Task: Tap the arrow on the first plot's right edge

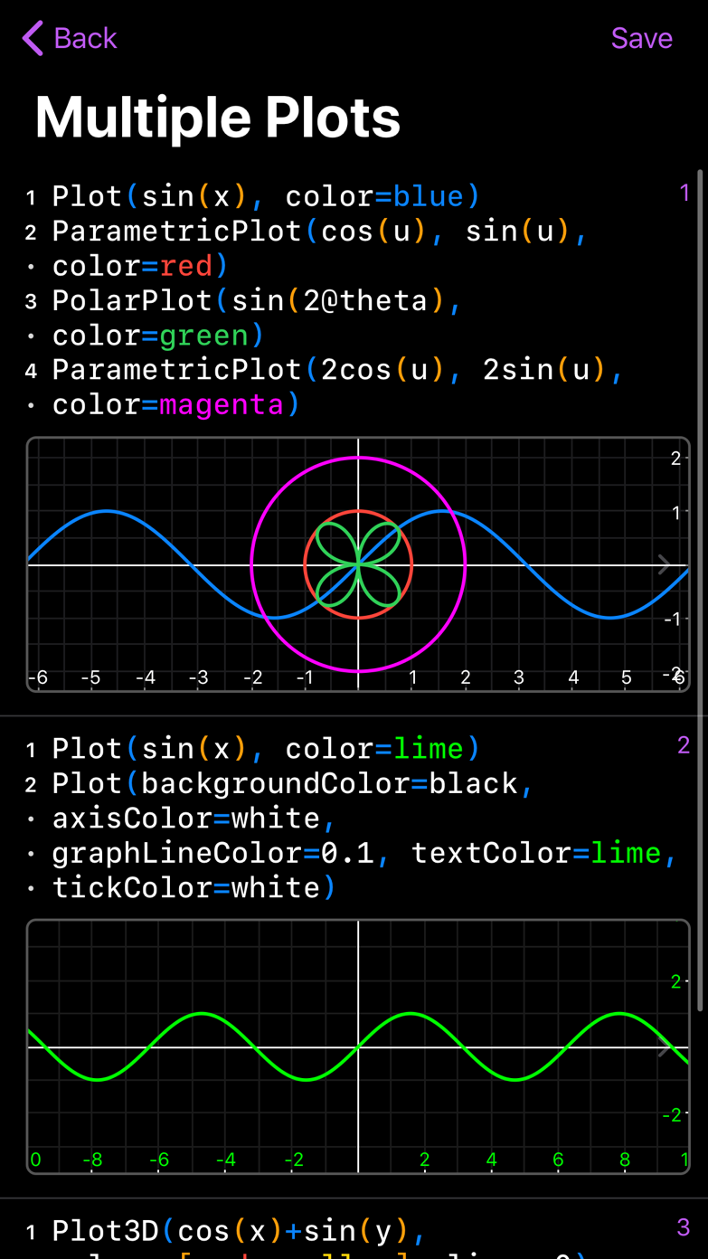Action: point(665,565)
